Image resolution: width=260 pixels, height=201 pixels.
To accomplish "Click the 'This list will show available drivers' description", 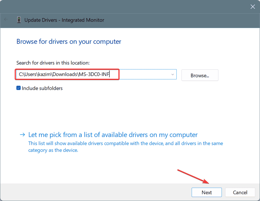I will click(125, 147).
